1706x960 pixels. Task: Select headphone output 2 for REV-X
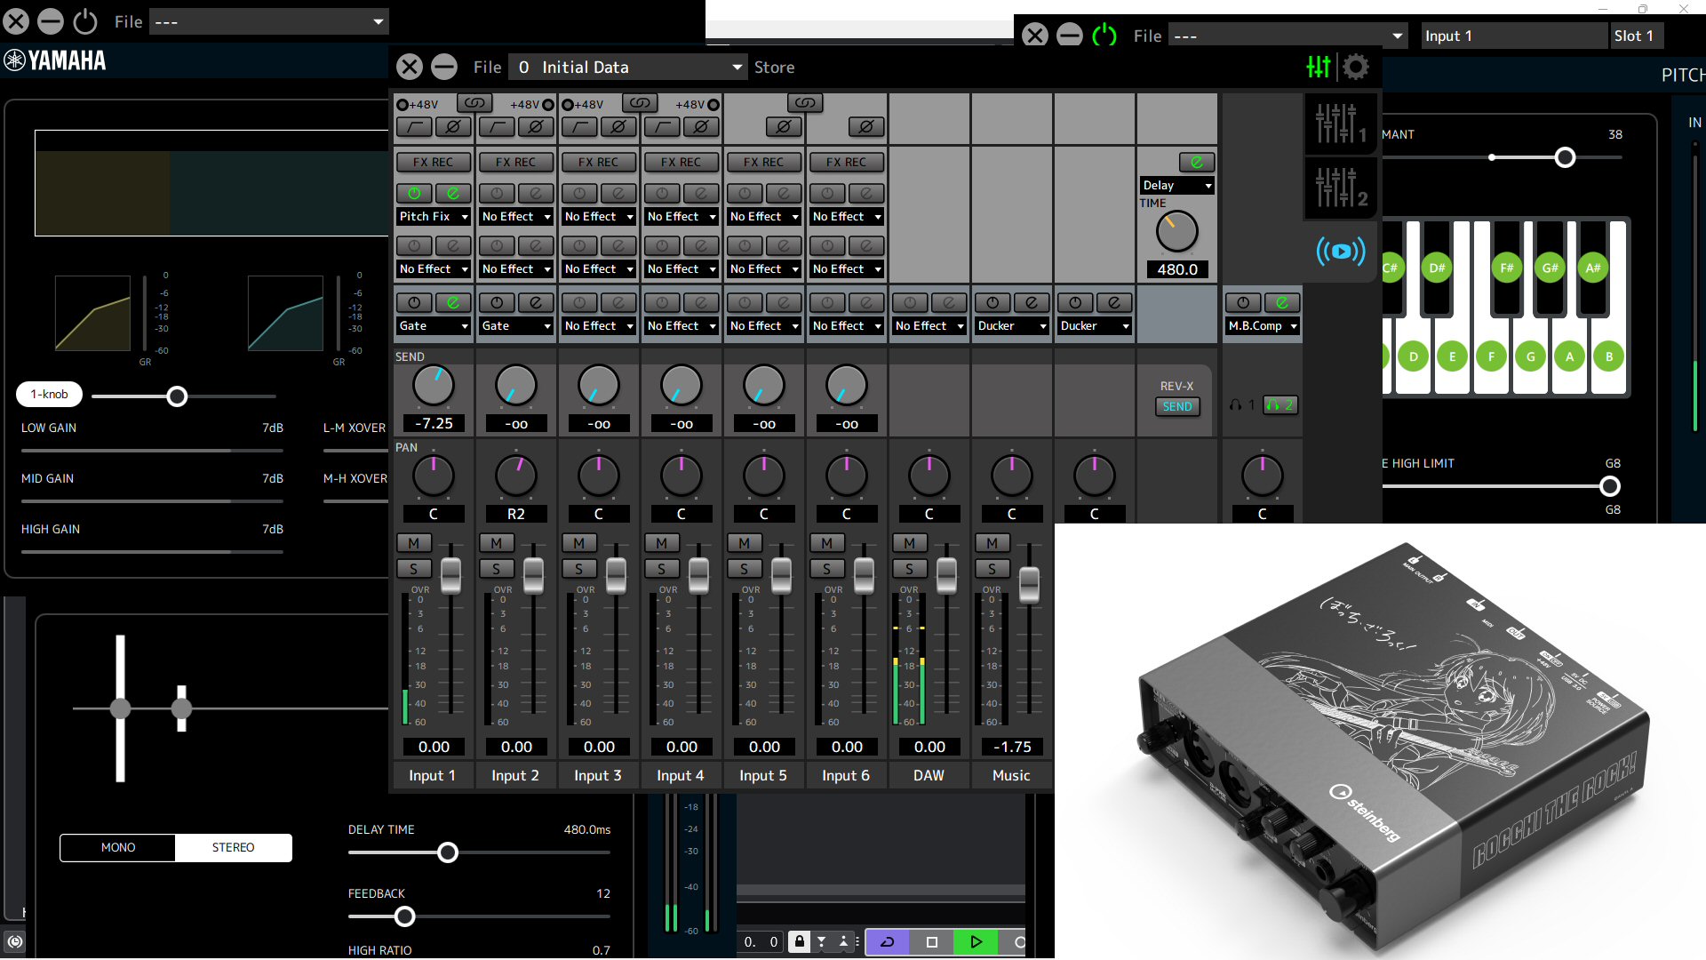1280,404
